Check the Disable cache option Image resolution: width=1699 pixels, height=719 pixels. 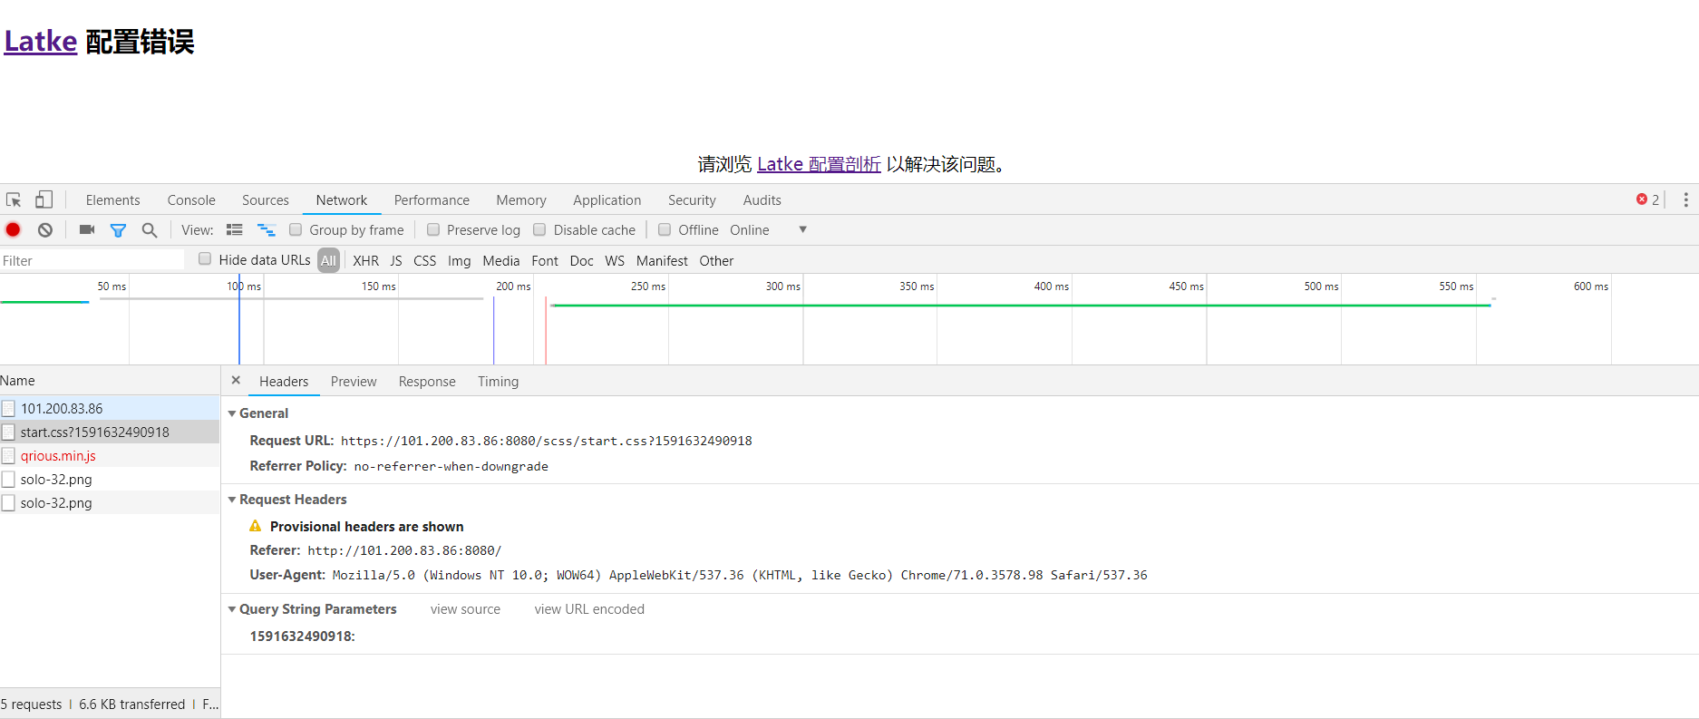coord(539,229)
